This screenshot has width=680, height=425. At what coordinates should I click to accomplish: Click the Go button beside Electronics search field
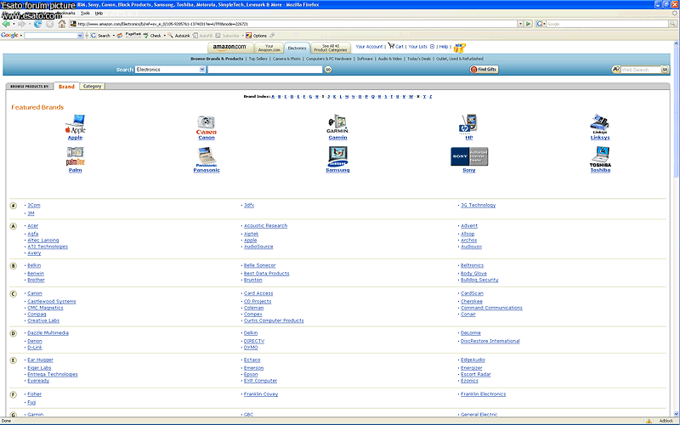328,70
